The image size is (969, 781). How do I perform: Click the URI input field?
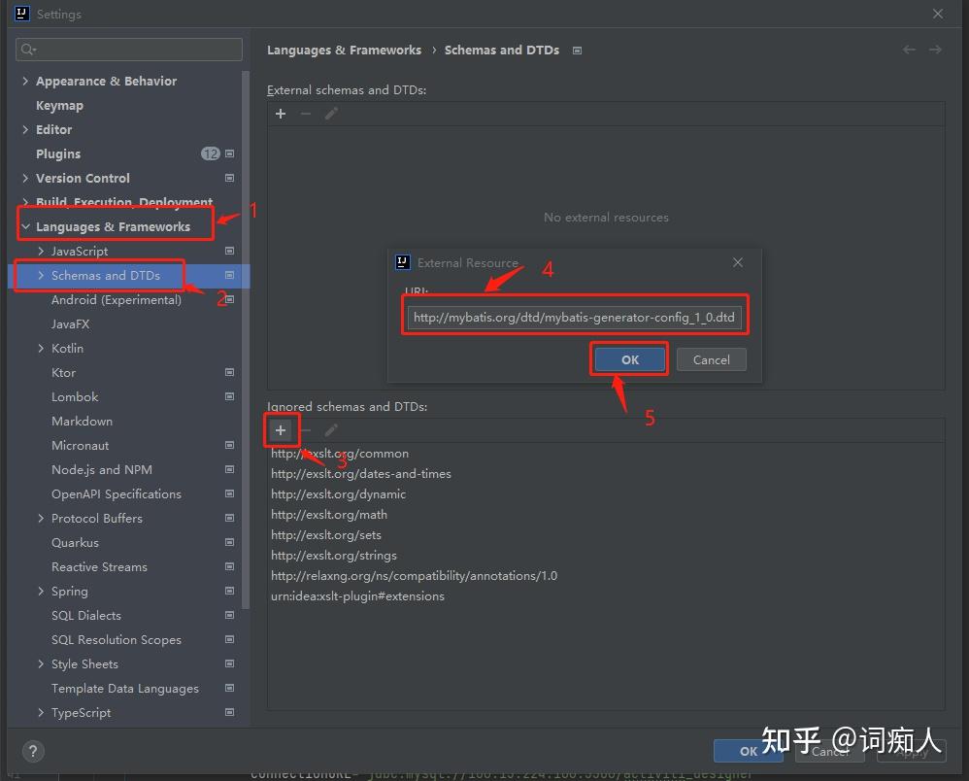575,316
